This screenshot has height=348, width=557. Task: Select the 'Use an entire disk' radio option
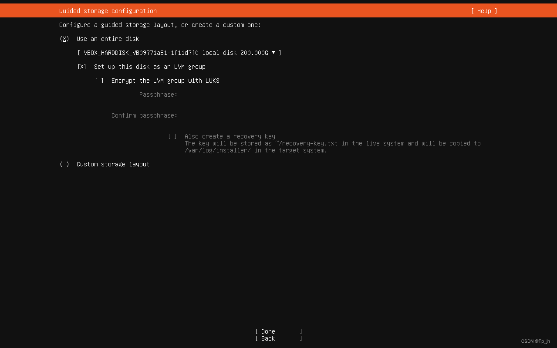pos(64,39)
